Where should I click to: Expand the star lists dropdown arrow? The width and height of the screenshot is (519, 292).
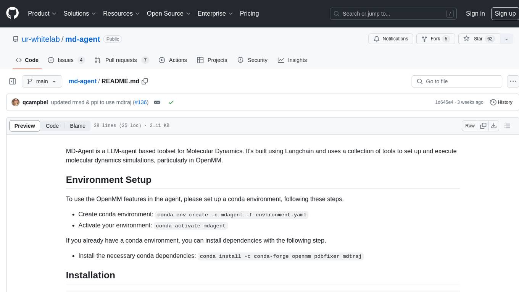(506, 39)
